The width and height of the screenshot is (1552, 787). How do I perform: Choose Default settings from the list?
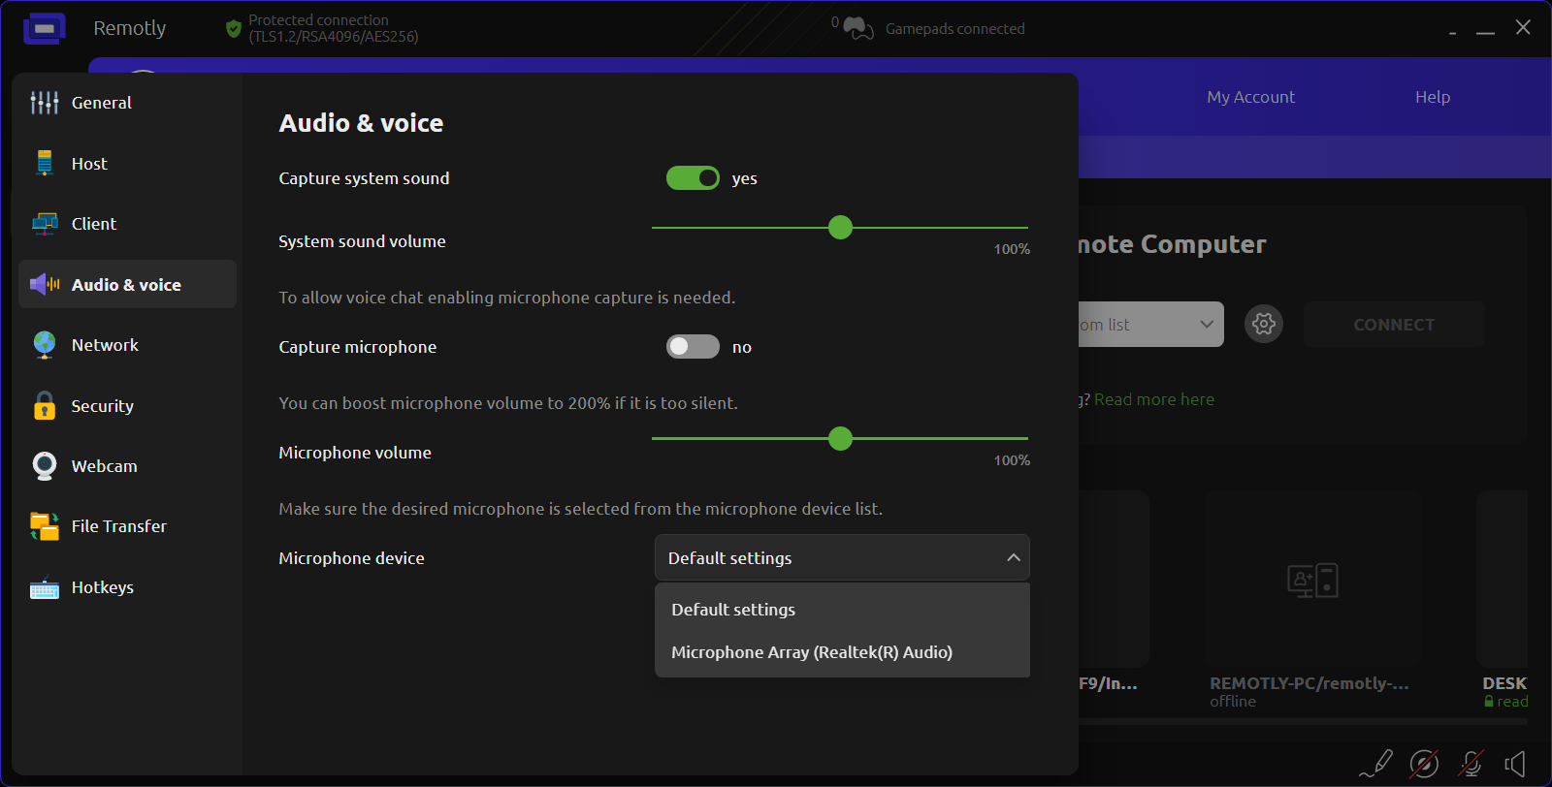point(733,610)
